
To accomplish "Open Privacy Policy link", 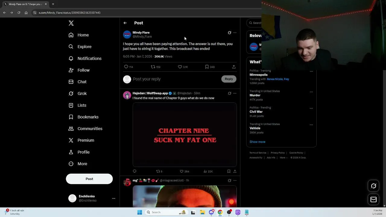I will pyautogui.click(x=278, y=153).
